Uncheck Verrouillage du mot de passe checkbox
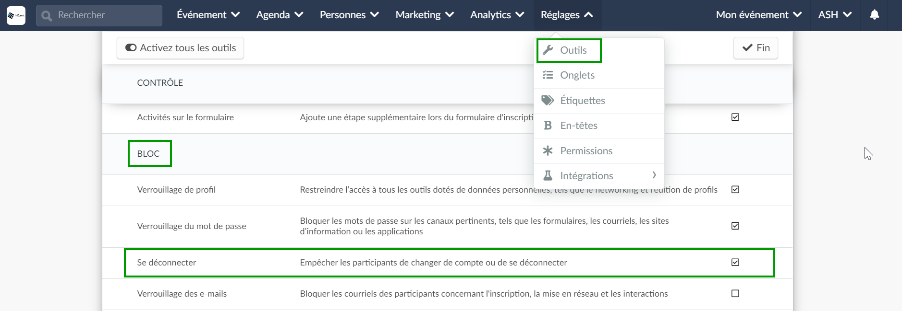Image resolution: width=902 pixels, height=311 pixels. (735, 226)
